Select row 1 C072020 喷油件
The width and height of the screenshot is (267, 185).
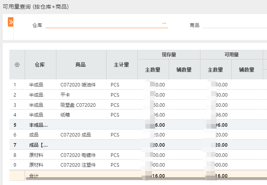pos(78,84)
